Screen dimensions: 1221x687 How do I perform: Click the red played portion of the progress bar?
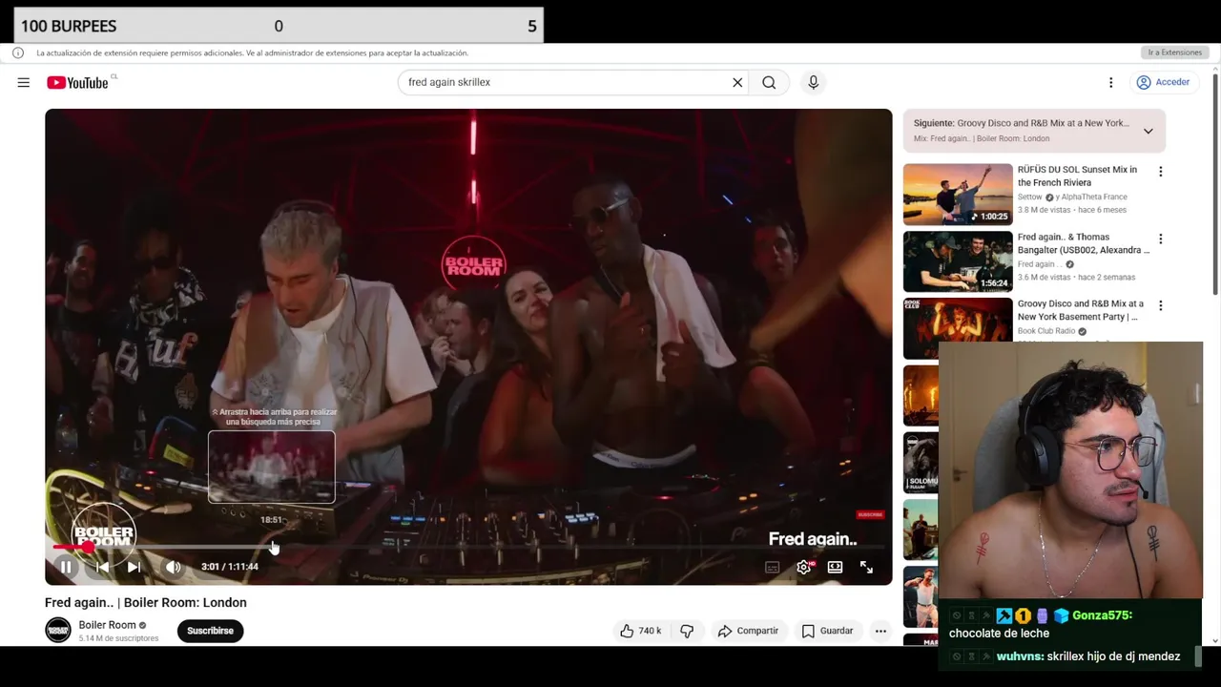(x=71, y=548)
